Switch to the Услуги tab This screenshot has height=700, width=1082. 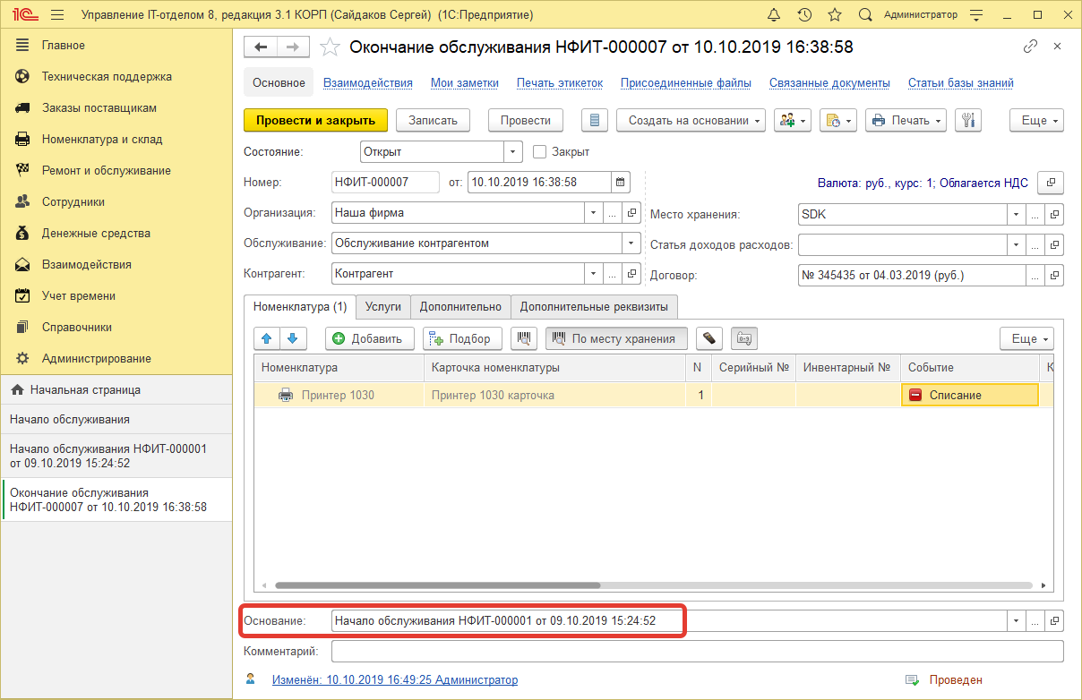(382, 306)
